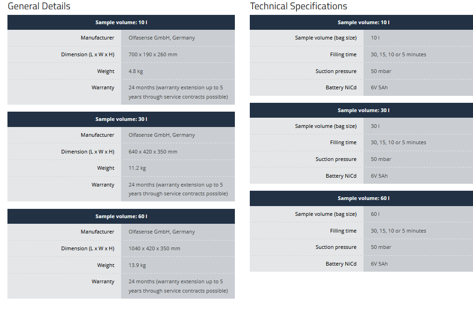Click the General Details heading
This screenshot has width=473, height=314.
[x=39, y=6]
